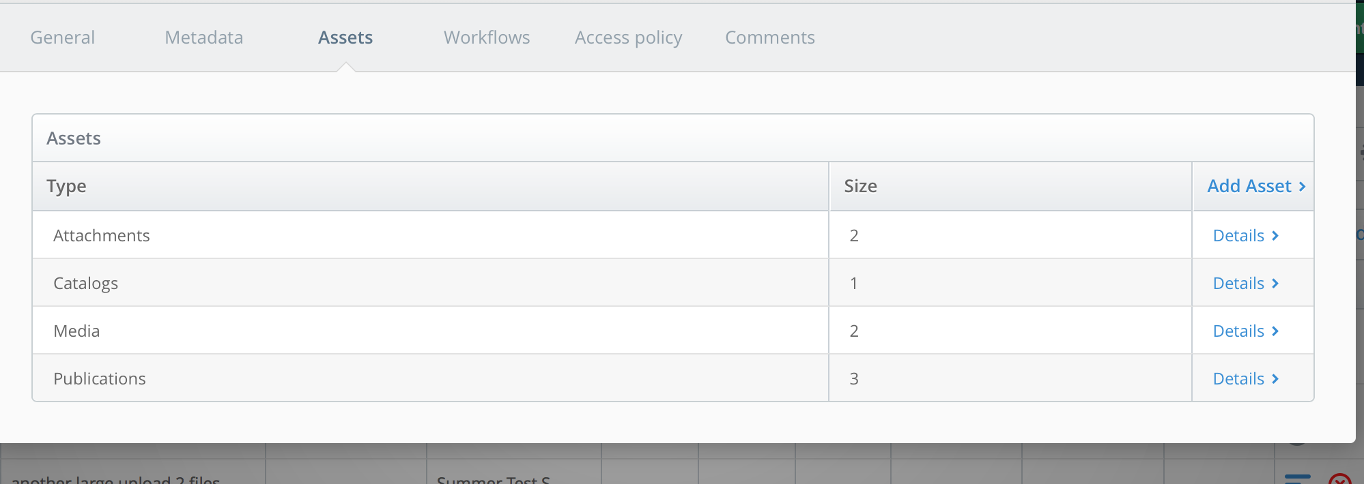Screen dimensions: 1364x484
Task: Select the Catalogs type cell
Action: (x=86, y=284)
